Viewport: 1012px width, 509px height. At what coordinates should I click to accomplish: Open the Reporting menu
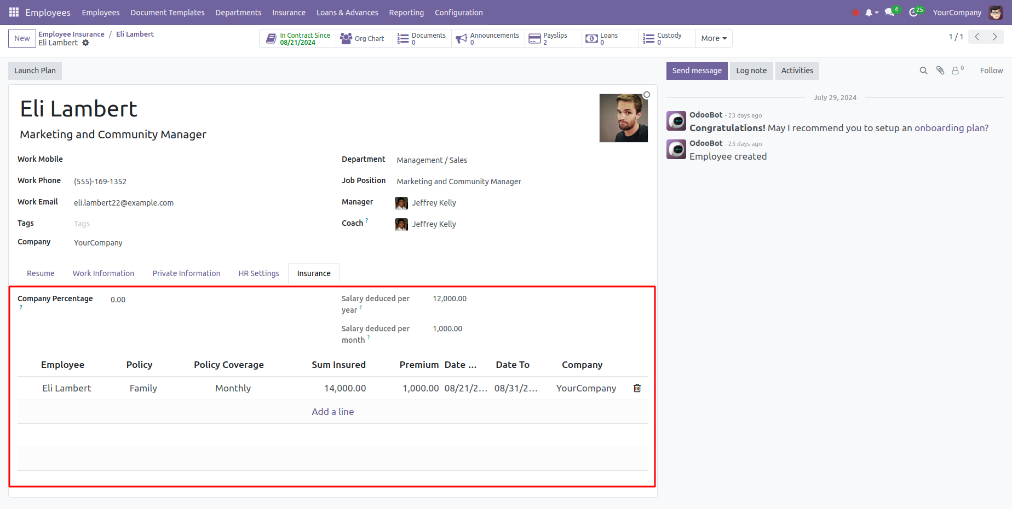coord(406,13)
